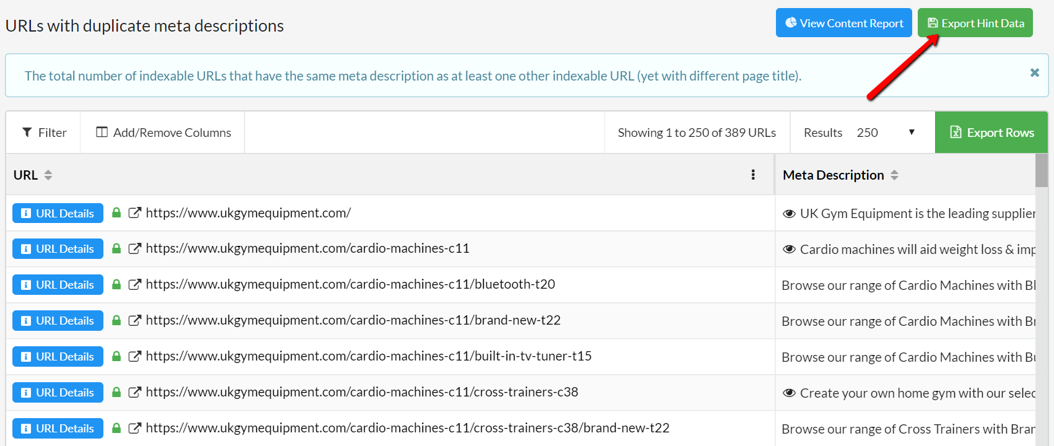Open the Filter panel

tap(43, 133)
